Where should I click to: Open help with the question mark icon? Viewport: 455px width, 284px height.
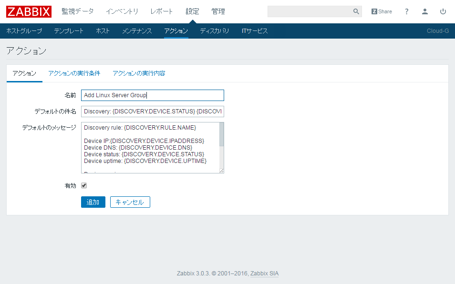click(x=406, y=11)
